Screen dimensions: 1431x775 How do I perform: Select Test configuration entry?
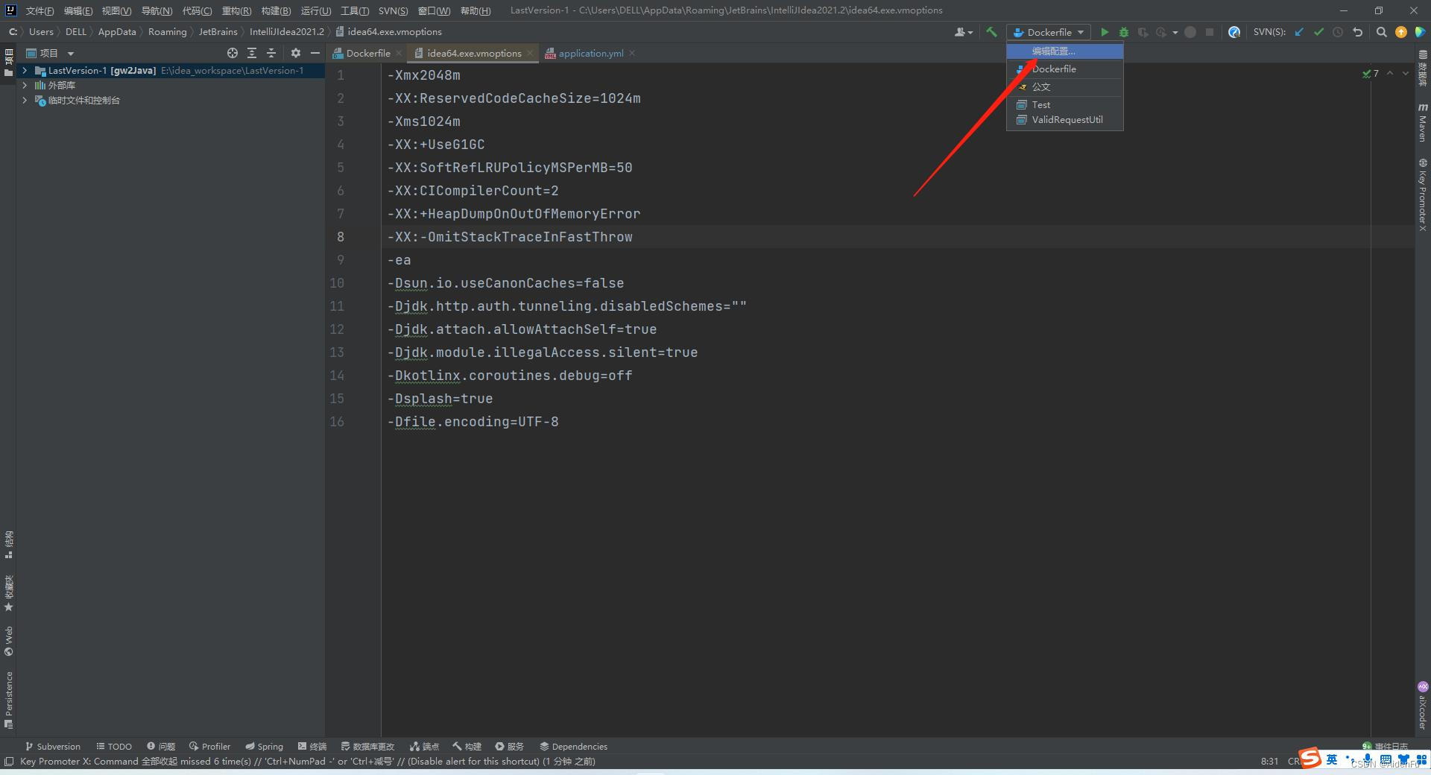(x=1065, y=104)
